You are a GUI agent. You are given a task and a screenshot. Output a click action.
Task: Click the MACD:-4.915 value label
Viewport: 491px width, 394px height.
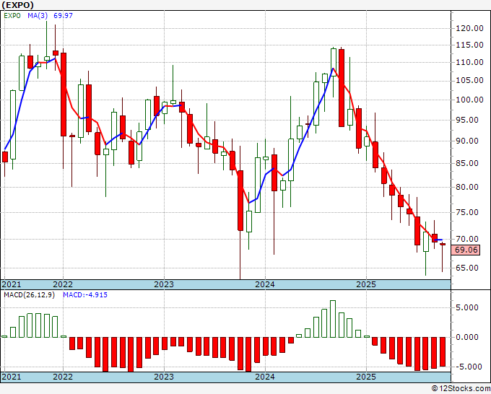pyautogui.click(x=85, y=295)
